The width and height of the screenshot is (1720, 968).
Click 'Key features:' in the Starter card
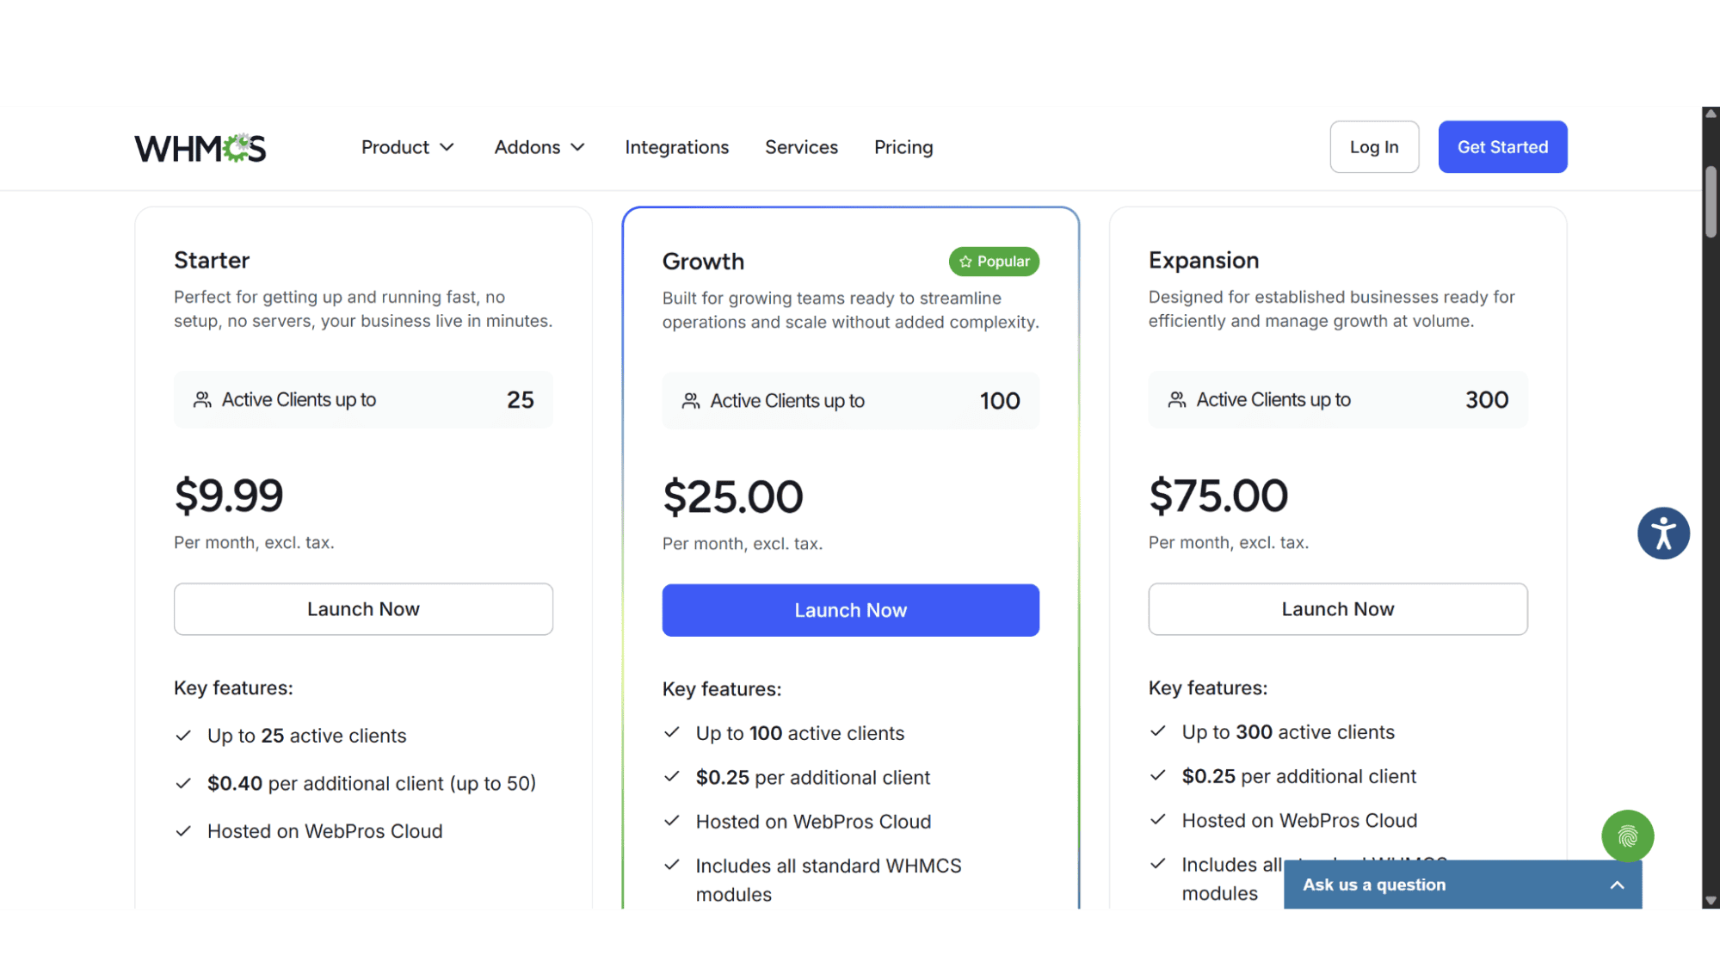[x=233, y=688]
